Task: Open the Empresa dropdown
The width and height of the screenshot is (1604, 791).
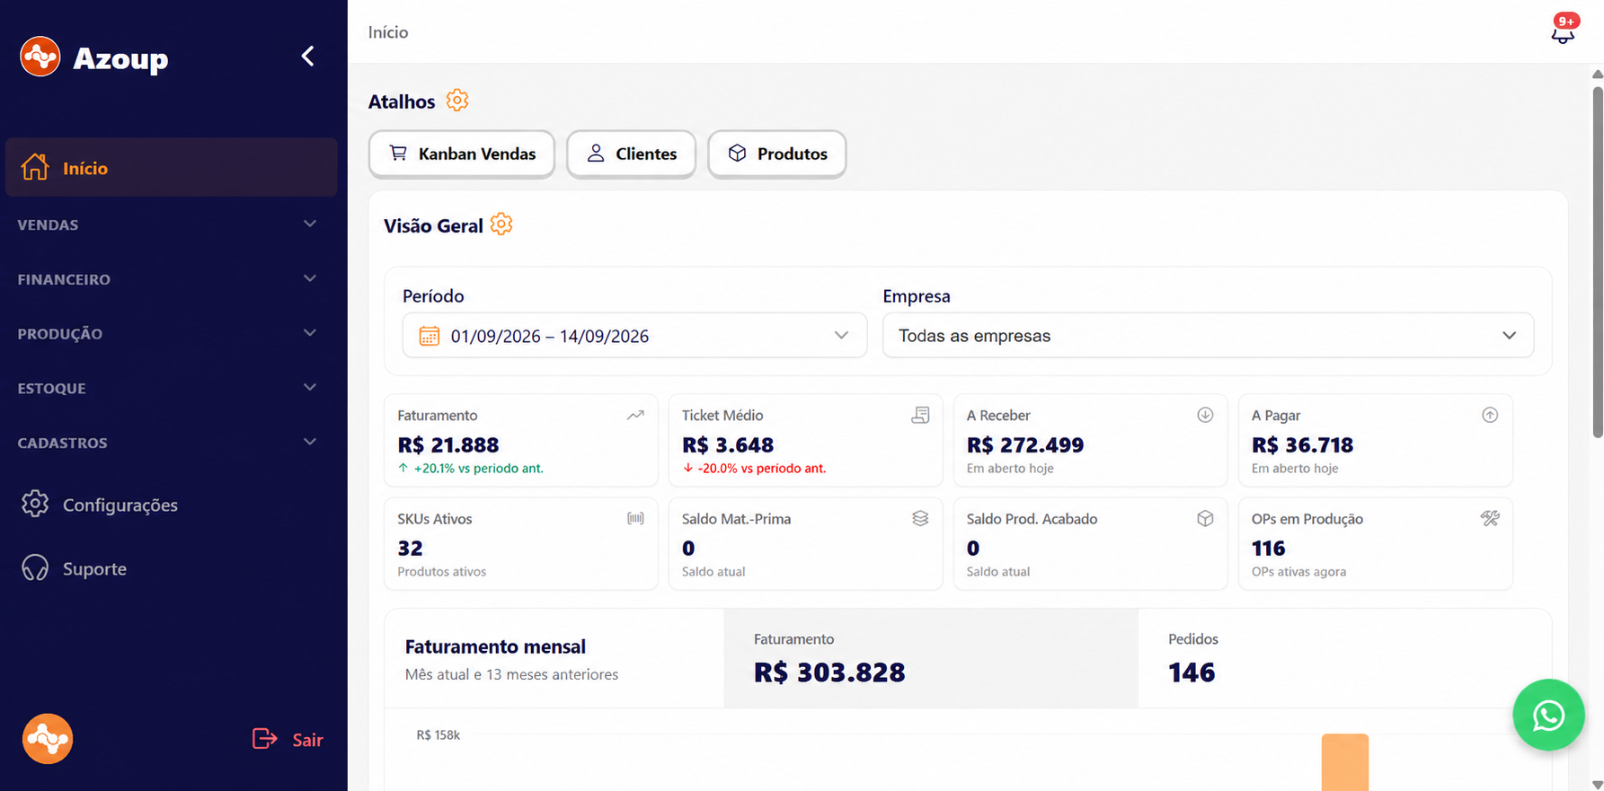Action: (x=1208, y=336)
